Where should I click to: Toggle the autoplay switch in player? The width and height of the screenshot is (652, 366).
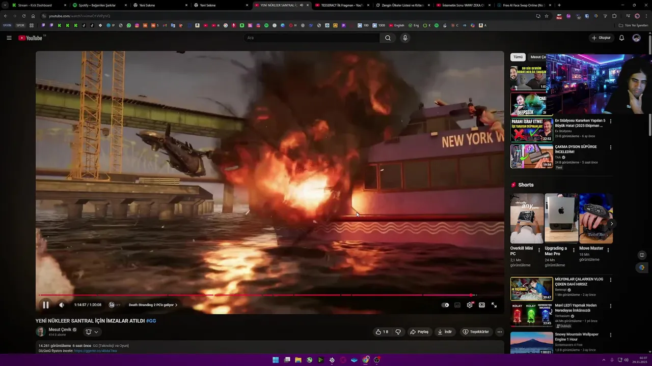coord(445,305)
